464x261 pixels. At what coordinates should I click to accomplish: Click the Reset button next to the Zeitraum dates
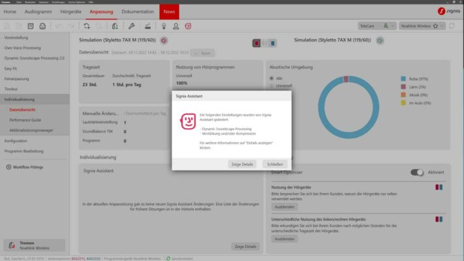[x=203, y=54]
